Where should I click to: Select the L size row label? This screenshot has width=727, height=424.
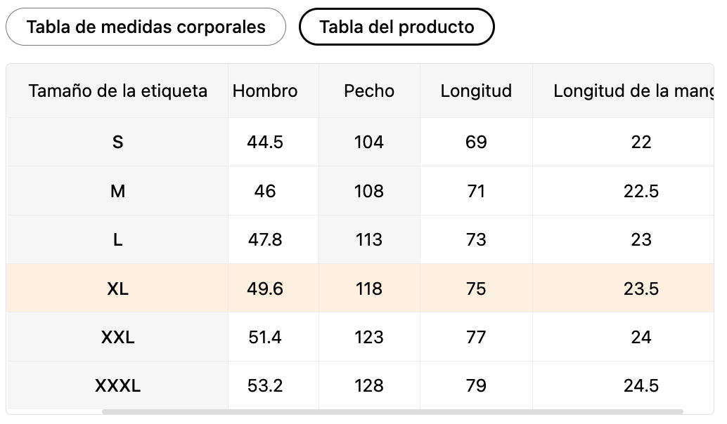117,240
